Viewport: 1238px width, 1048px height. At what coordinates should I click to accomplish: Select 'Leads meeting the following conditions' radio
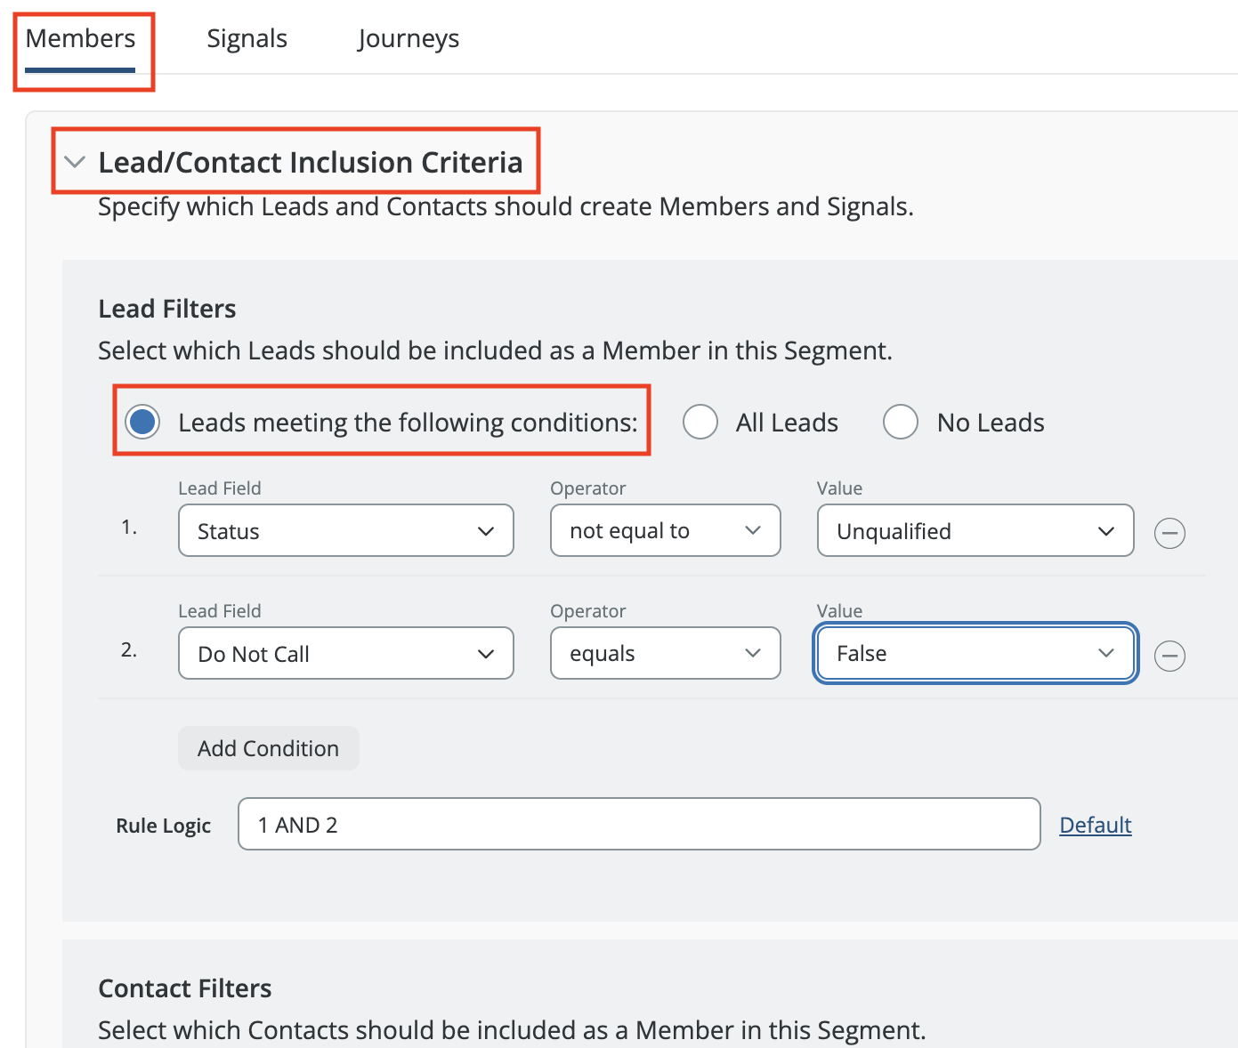(142, 422)
